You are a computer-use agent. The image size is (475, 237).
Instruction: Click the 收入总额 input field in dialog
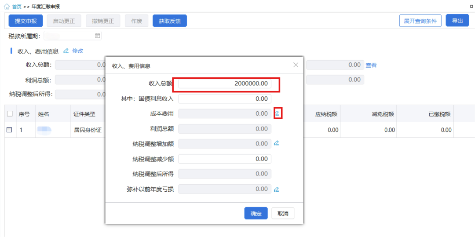pyautogui.click(x=225, y=84)
